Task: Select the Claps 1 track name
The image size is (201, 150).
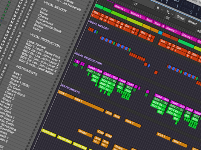Action: coord(10,94)
